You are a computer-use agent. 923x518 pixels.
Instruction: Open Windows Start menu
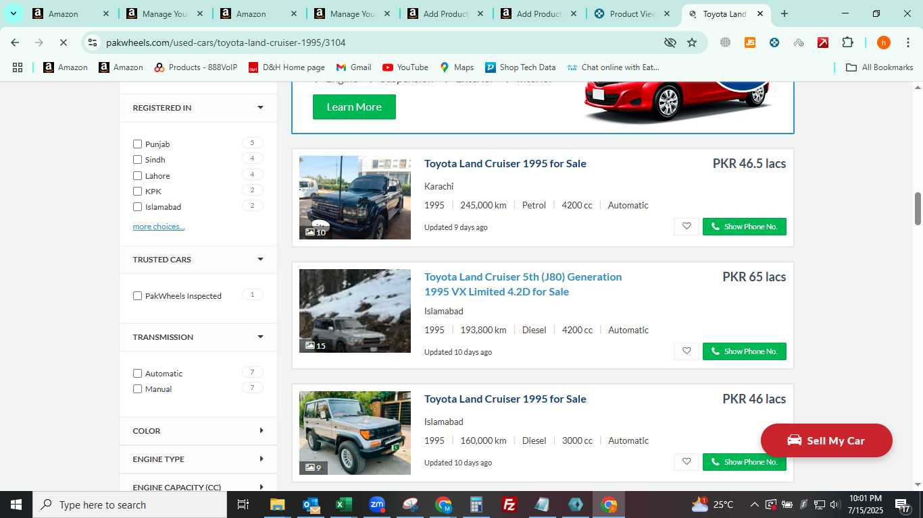(16, 505)
